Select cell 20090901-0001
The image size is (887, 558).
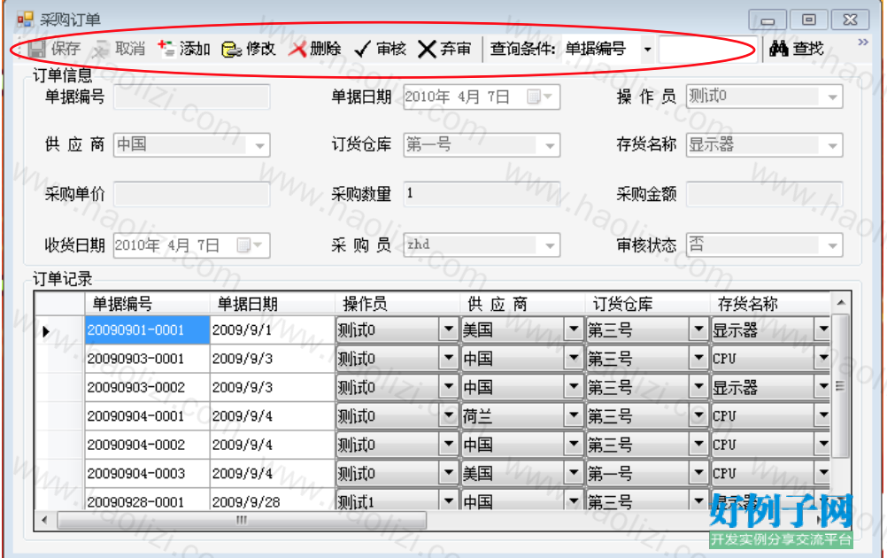coord(147,330)
